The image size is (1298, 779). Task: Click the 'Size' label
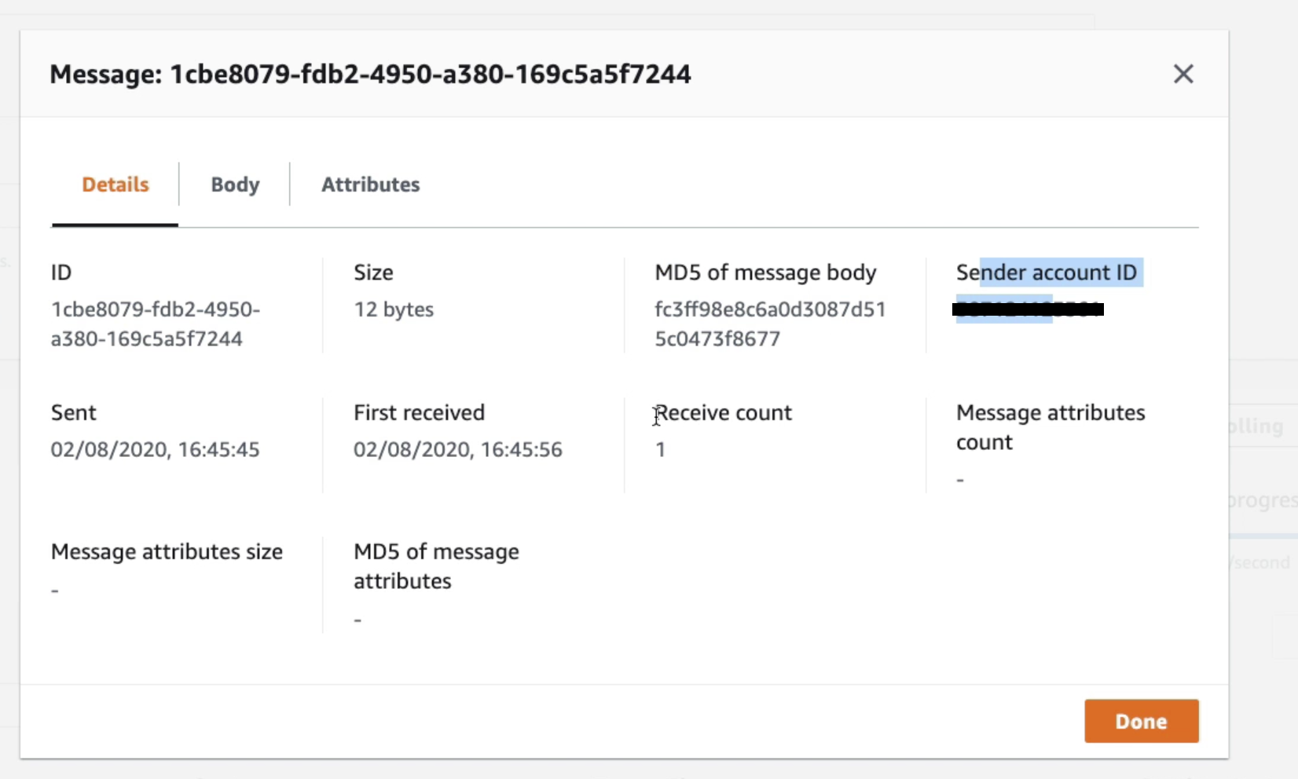[373, 272]
